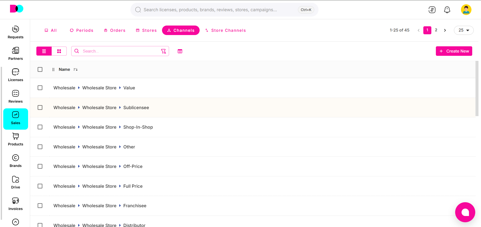Click the 1-25 of 45 count text
The height and width of the screenshot is (227, 481).
coord(399,30)
